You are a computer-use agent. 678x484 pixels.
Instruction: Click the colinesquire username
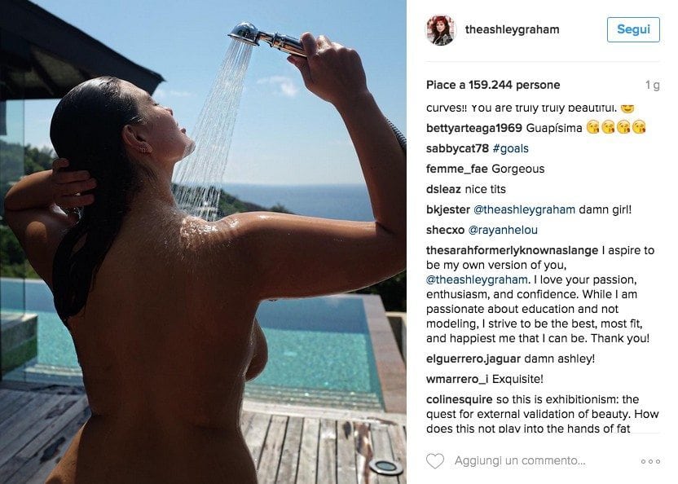click(460, 399)
